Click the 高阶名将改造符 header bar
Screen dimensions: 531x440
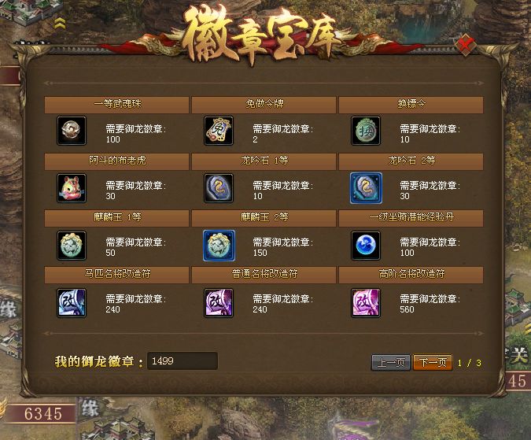[x=411, y=275]
